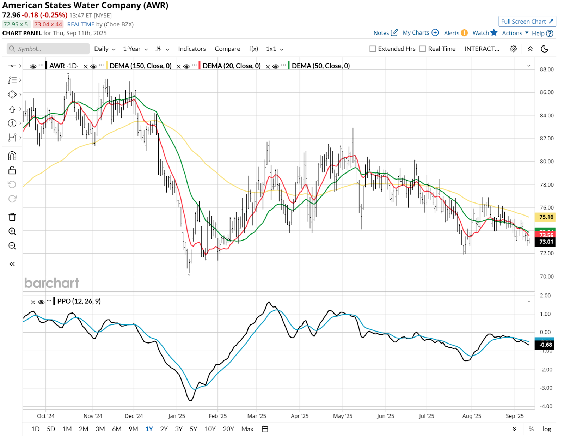Open the Daily frequency dropdown
Image resolution: width=564 pixels, height=437 pixels.
point(105,49)
